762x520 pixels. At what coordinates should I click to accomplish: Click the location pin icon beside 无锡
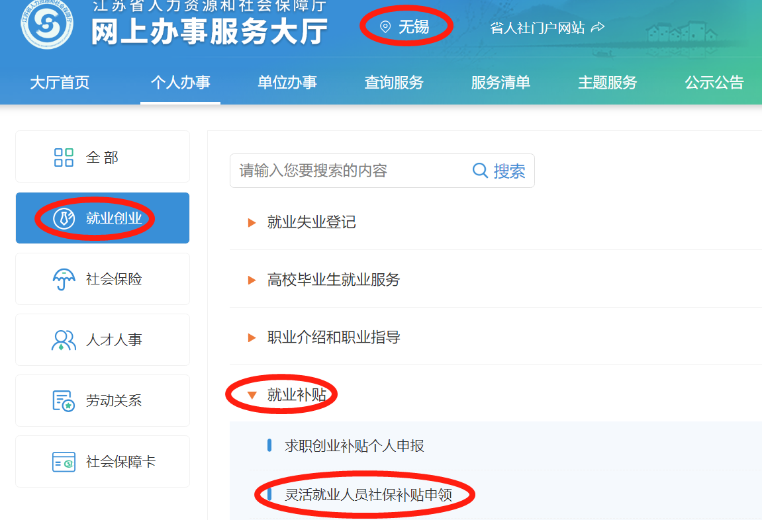385,26
